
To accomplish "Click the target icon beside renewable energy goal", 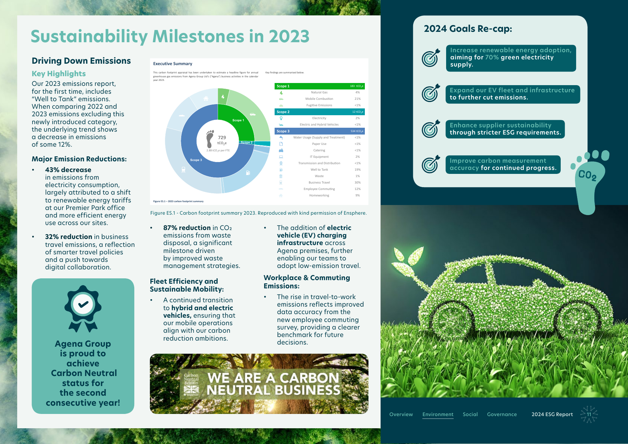I will click(431, 58).
